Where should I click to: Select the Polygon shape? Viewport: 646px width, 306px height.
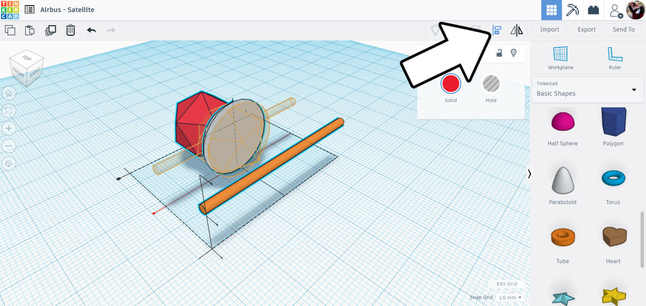pyautogui.click(x=613, y=127)
